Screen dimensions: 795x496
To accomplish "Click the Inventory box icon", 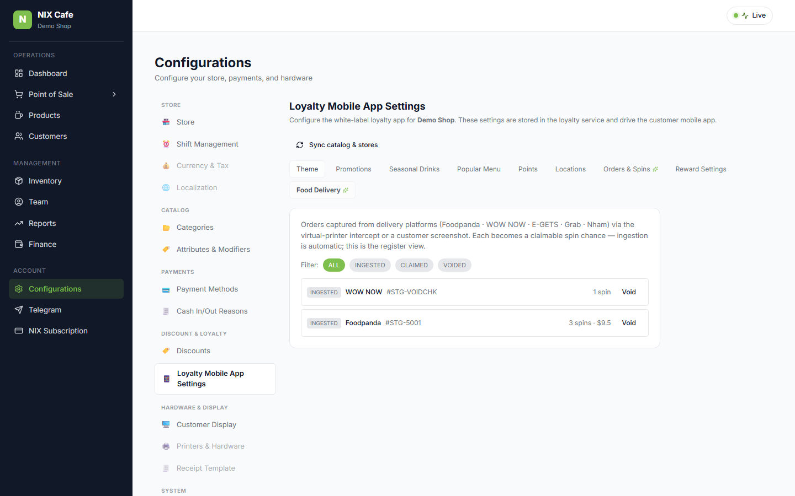I will click(x=19, y=181).
